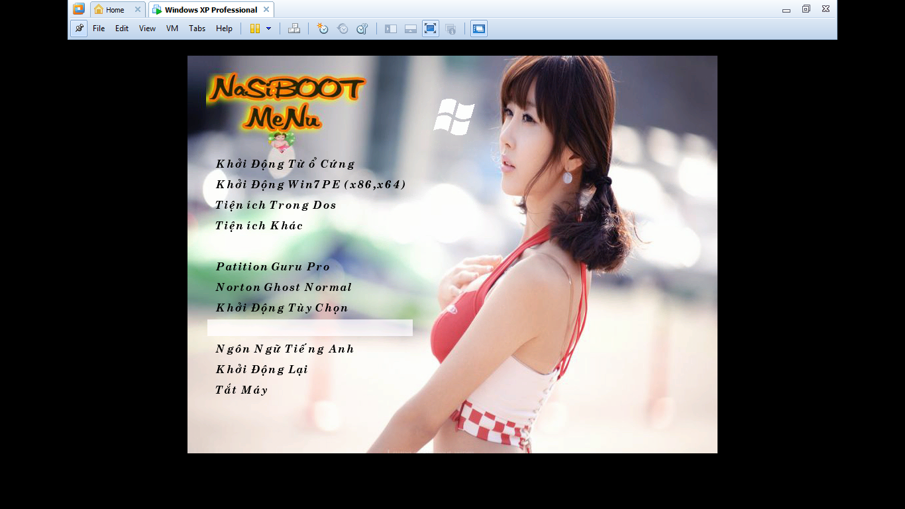Click the VMware Workstation application icon
905x509 pixels.
click(x=78, y=9)
